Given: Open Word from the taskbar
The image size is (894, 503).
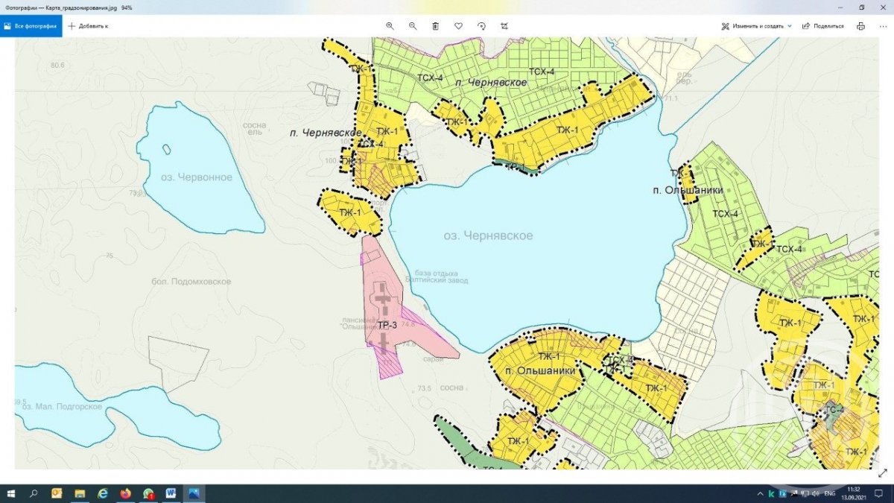Looking at the screenshot, I should click(171, 493).
